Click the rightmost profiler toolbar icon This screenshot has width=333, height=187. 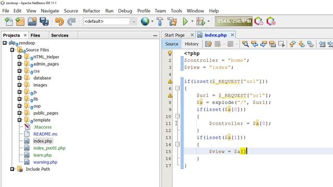[x=271, y=21]
